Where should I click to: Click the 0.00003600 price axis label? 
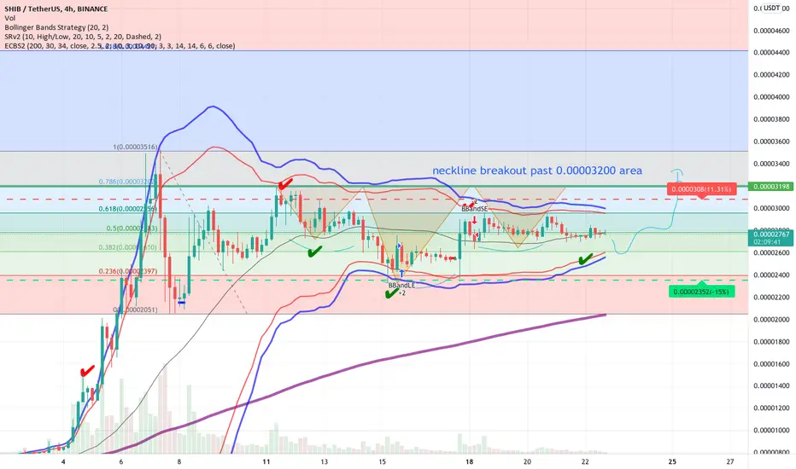click(771, 142)
